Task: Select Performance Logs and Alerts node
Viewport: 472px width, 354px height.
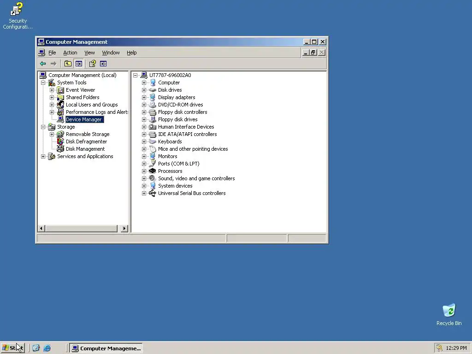Action: tap(97, 112)
